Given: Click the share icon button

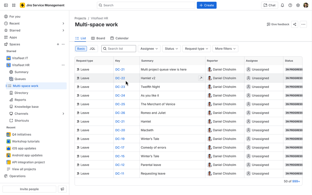Looking at the screenshot, I should (295, 24).
